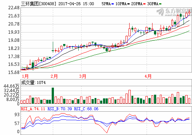Click the 15.68 price axis label
Screen dimensions: 192x135
[14, 72]
